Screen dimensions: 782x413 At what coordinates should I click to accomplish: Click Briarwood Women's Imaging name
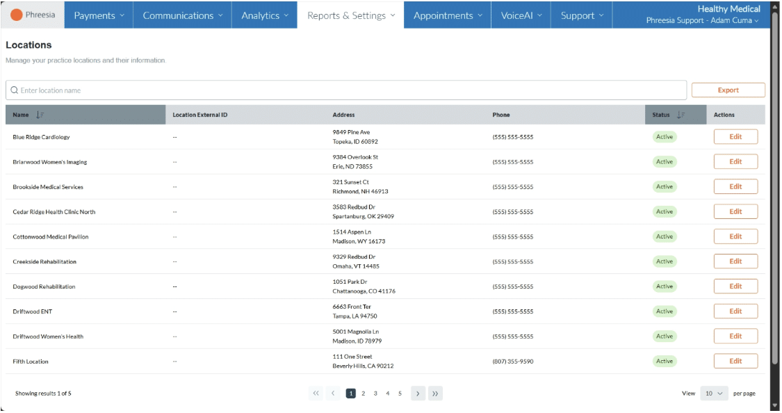[x=50, y=162]
